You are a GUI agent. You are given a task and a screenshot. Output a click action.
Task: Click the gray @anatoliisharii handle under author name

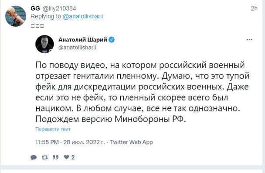click(77, 48)
